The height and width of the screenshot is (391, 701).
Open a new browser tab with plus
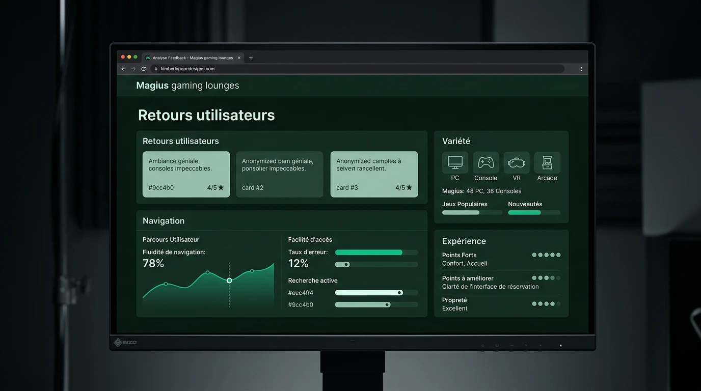coord(251,58)
